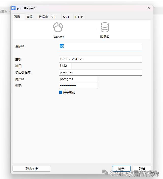Click the 测试连接 button
163x179 pixels.
(x=32, y=169)
